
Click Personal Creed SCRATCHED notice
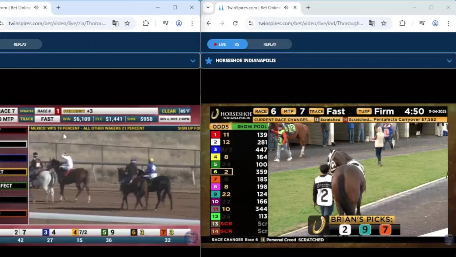(295, 240)
